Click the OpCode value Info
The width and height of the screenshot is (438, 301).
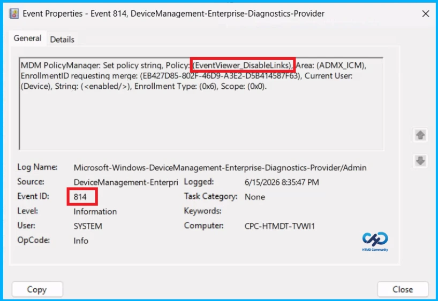[x=81, y=241]
